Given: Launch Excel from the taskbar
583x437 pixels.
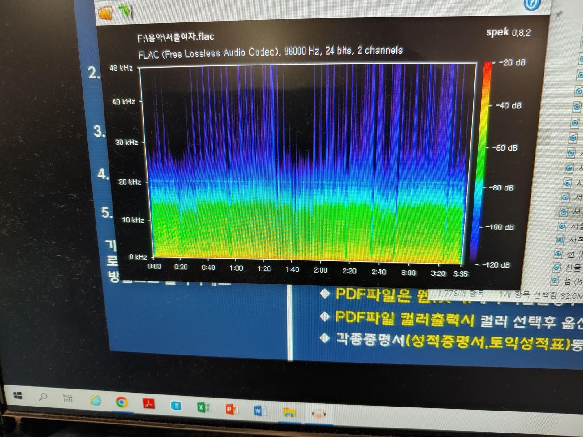Looking at the screenshot, I should click(203, 407).
